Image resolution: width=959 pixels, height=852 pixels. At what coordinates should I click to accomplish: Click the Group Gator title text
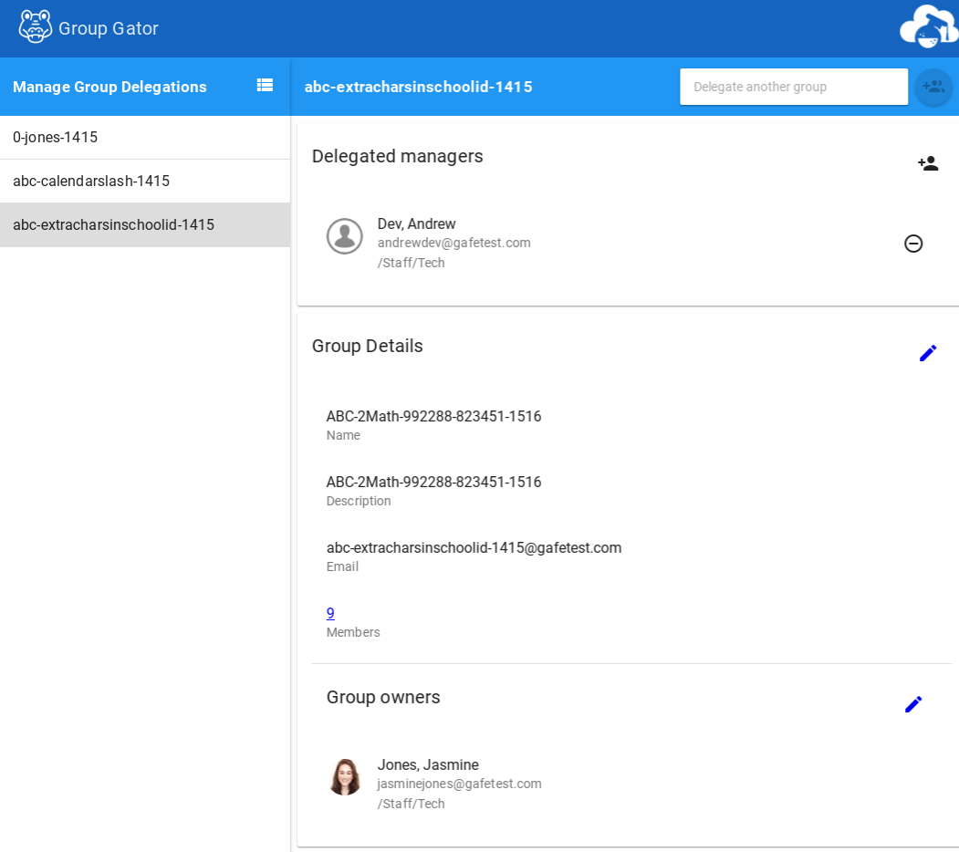(109, 28)
